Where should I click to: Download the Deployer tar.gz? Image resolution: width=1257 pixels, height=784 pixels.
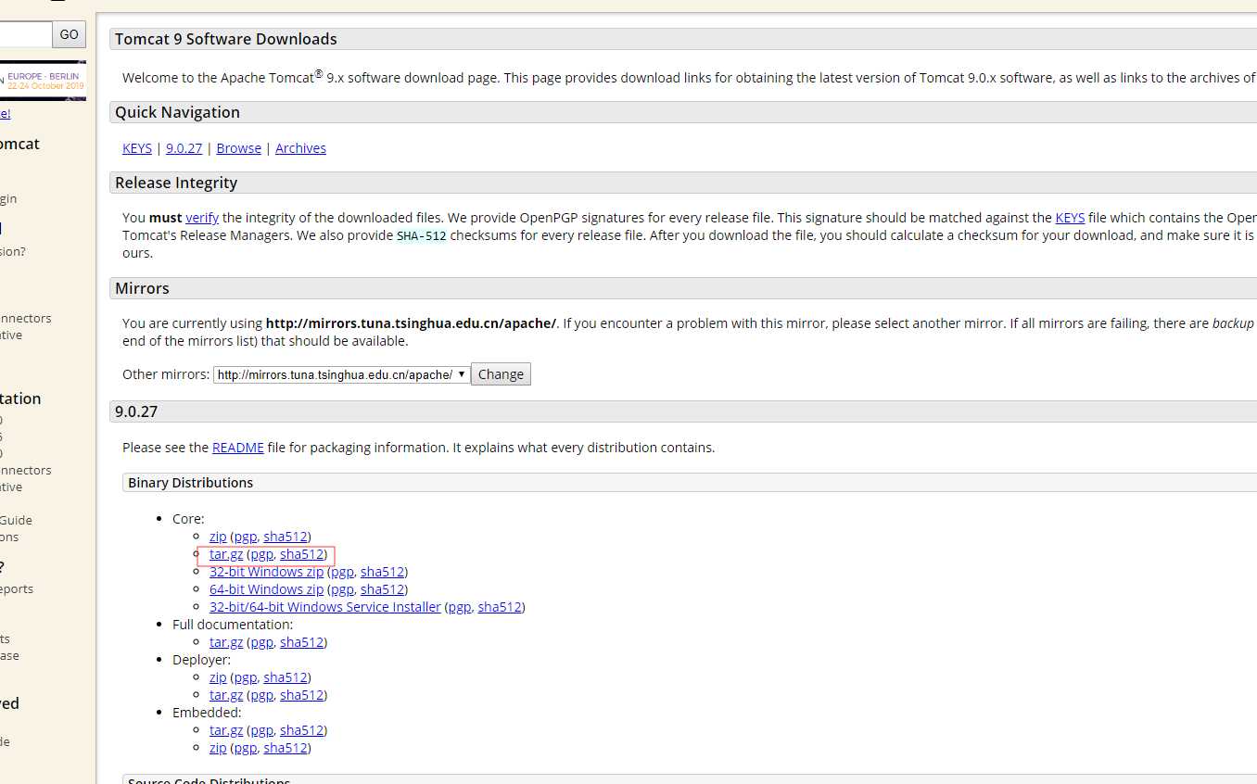pyautogui.click(x=226, y=695)
